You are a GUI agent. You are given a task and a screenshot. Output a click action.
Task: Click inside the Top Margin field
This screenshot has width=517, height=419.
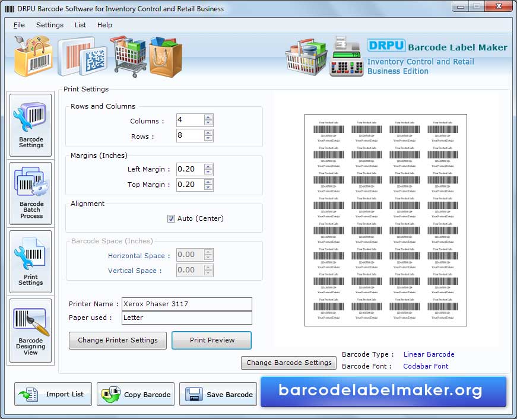coord(191,185)
